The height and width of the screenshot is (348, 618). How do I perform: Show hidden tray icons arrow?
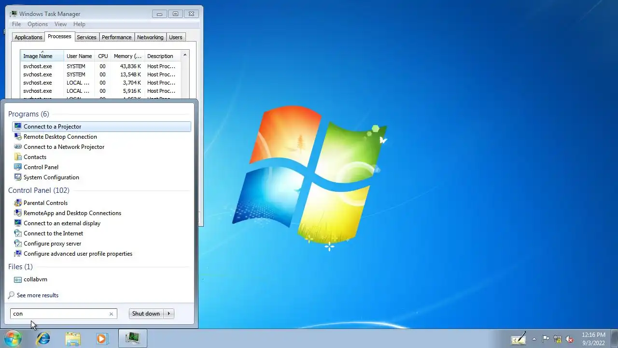pyautogui.click(x=534, y=339)
